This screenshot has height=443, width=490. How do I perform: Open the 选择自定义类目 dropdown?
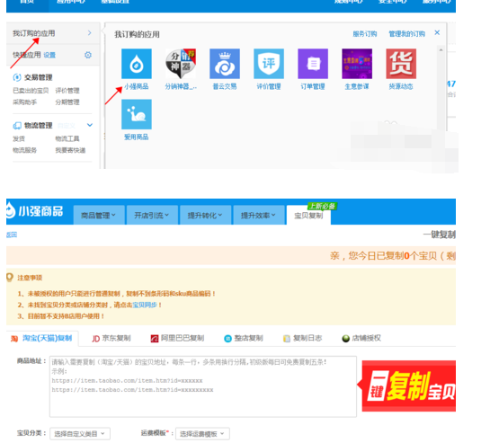(x=80, y=434)
